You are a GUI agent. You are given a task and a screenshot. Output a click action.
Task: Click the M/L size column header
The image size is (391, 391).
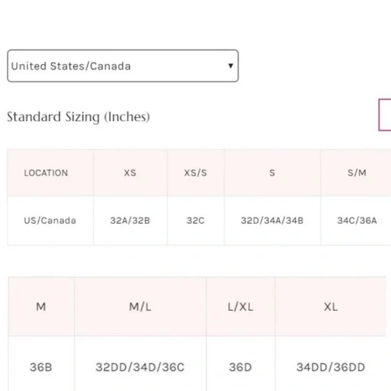pyautogui.click(x=140, y=307)
